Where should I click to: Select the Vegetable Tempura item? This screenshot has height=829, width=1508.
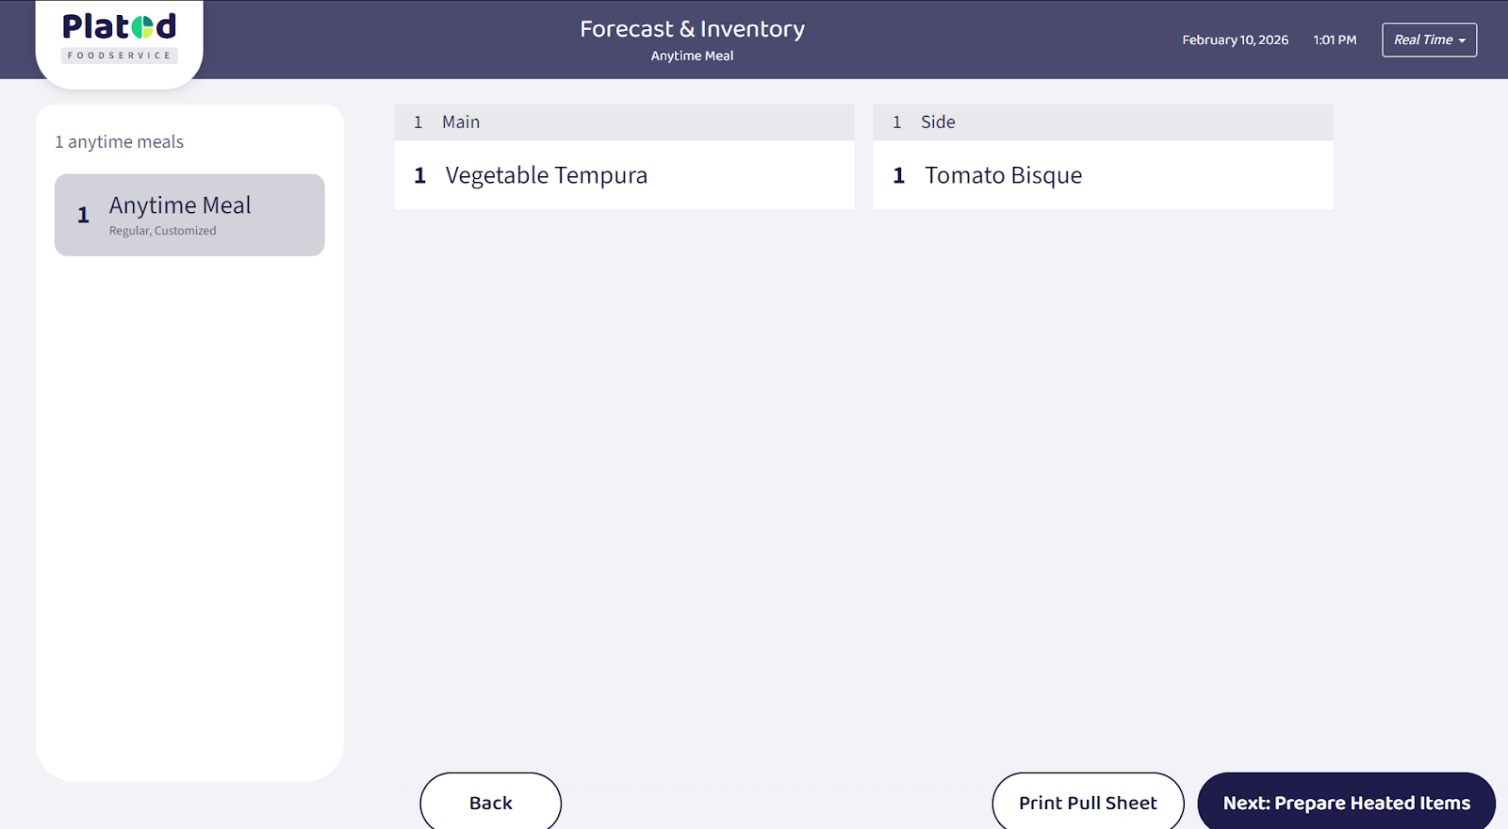click(x=547, y=176)
